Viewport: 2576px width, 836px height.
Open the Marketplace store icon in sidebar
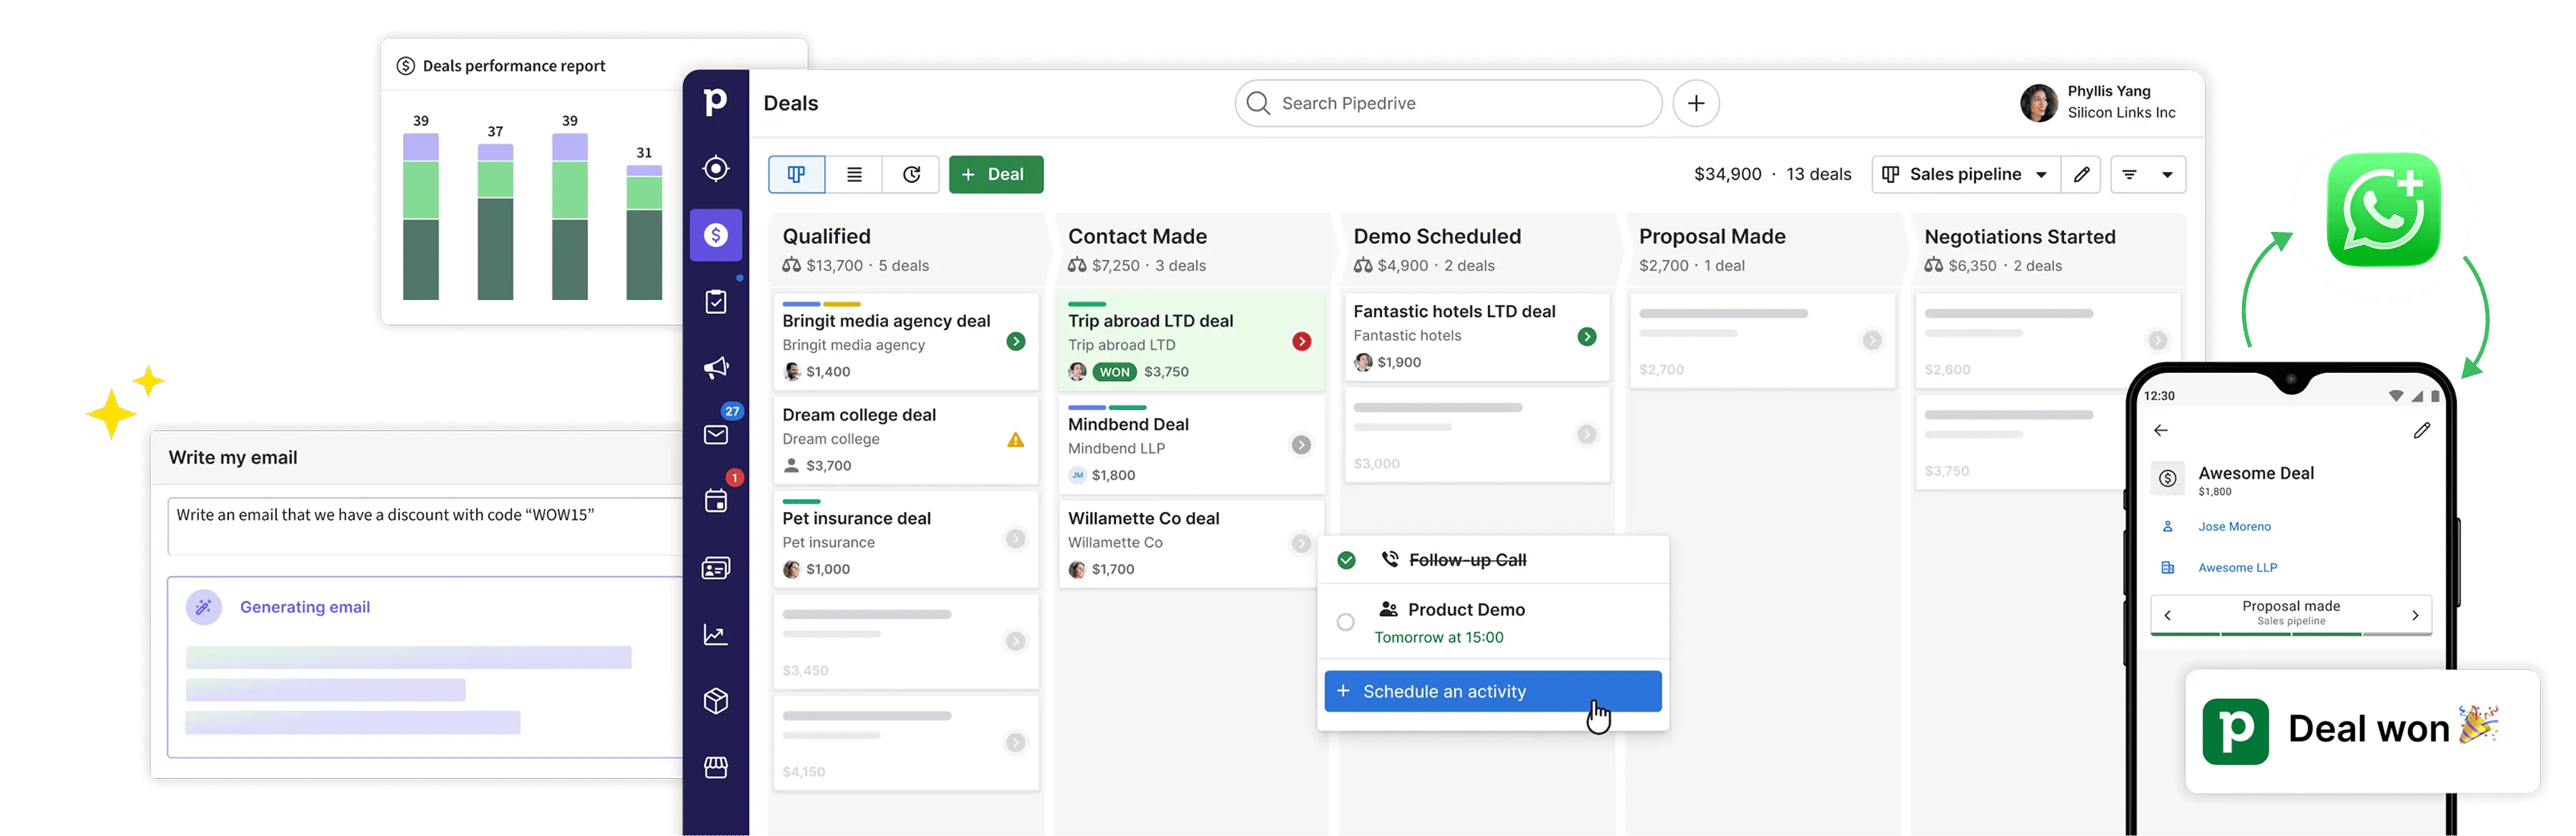coord(715,767)
